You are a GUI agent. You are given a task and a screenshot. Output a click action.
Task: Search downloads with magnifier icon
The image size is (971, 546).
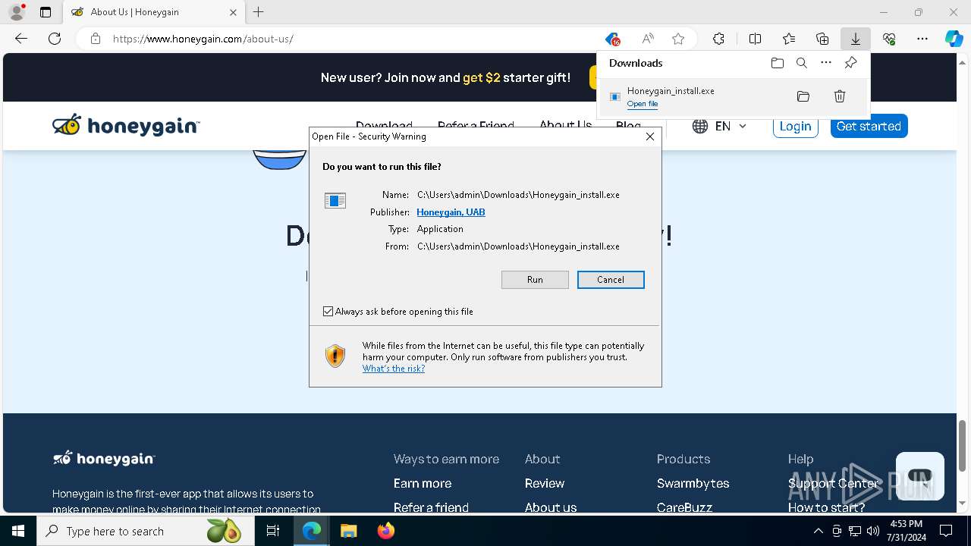pos(802,63)
